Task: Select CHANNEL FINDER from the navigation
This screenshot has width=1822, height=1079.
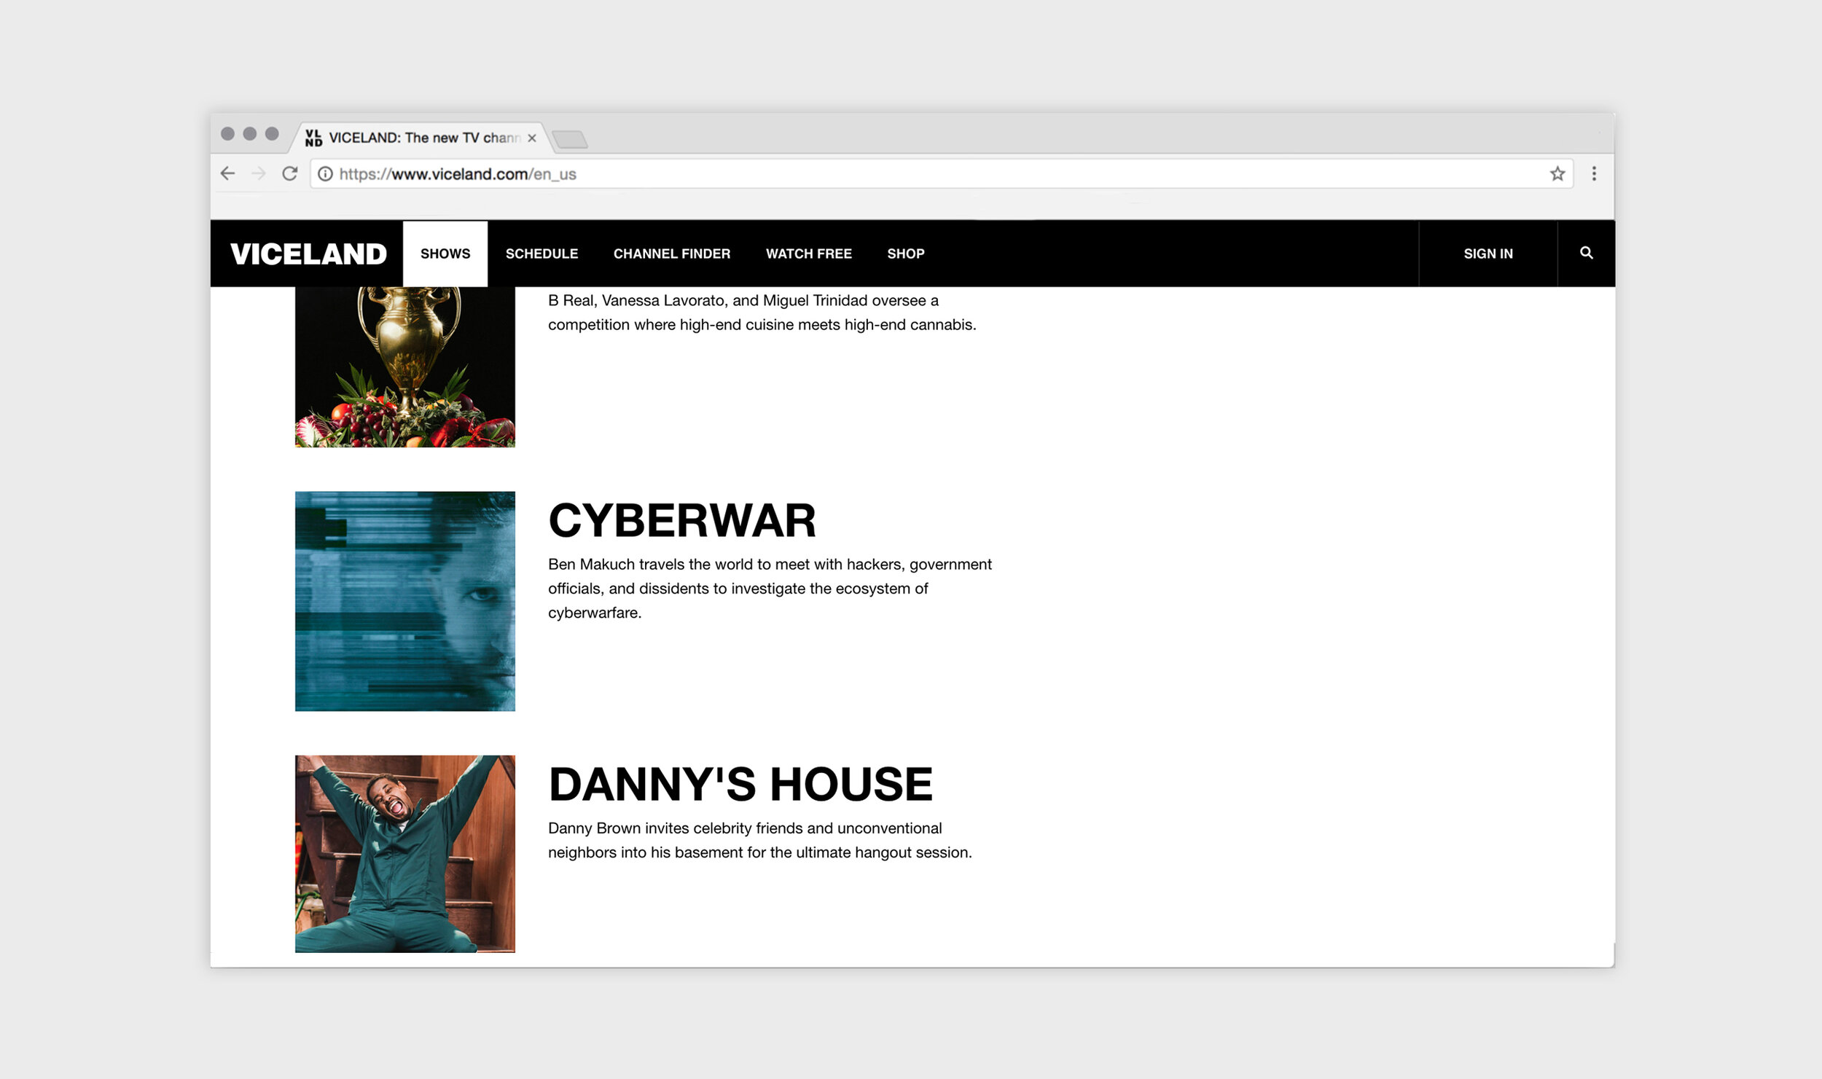Action: point(671,254)
